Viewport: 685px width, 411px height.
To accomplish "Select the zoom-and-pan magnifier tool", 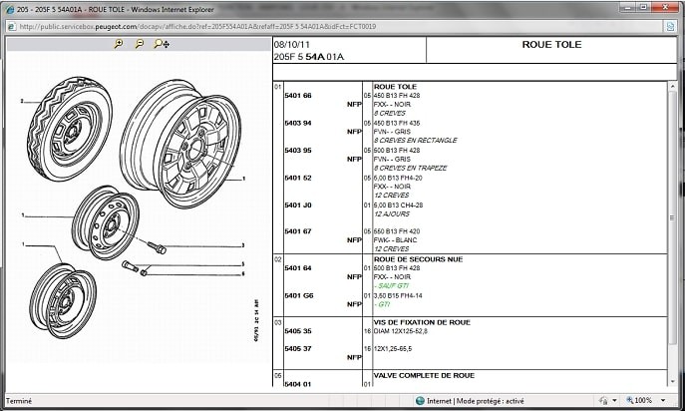I will click(162, 44).
